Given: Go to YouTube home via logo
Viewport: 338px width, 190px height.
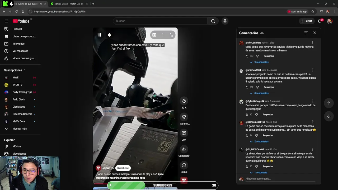Looking at the screenshot, I should tap(21, 21).
